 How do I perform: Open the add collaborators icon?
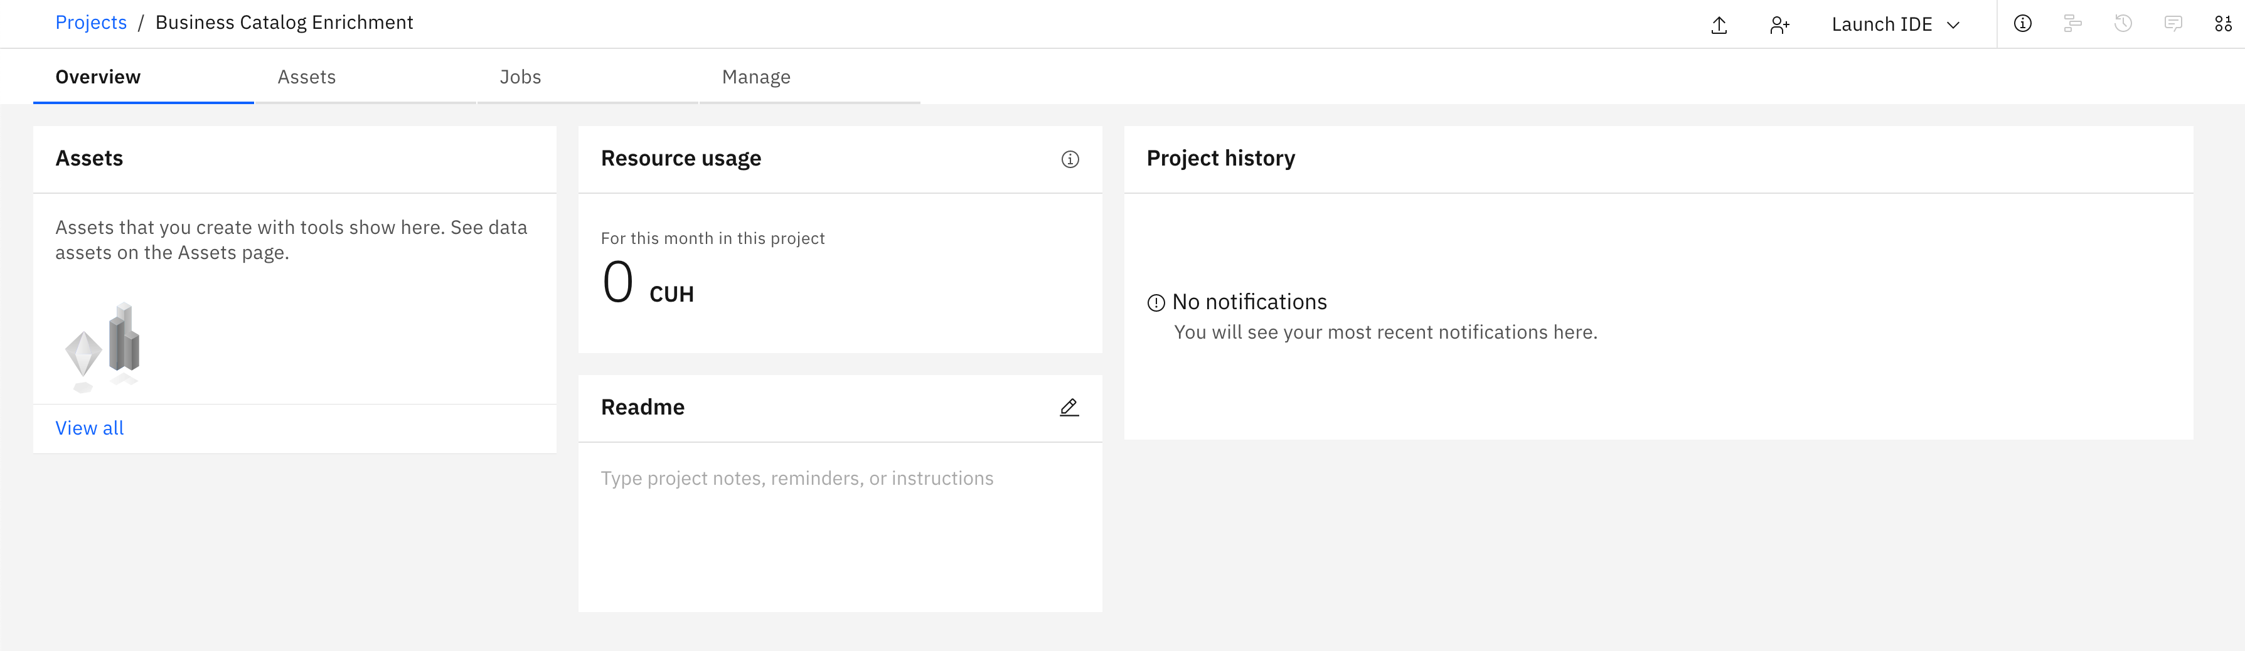1779,25
